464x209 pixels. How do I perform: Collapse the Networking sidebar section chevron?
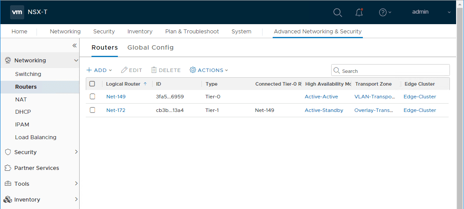[76, 60]
